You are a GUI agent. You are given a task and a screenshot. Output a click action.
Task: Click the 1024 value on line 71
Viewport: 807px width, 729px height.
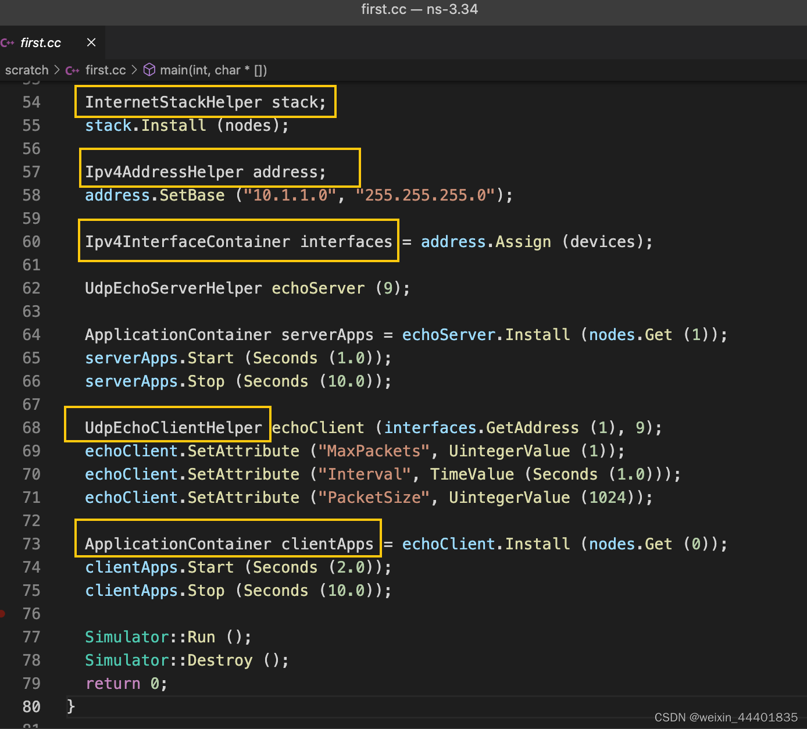coord(608,498)
